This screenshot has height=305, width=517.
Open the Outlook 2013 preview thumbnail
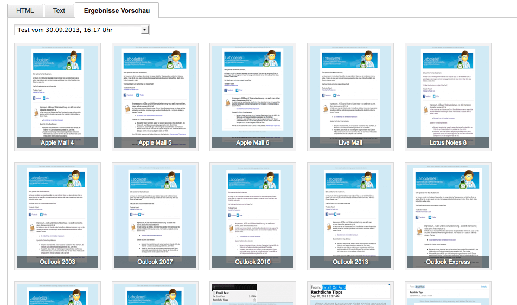(350, 216)
